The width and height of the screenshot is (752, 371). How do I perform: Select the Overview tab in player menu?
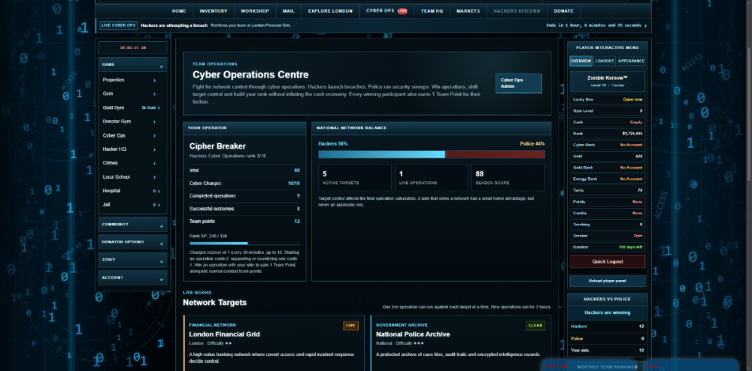click(581, 62)
